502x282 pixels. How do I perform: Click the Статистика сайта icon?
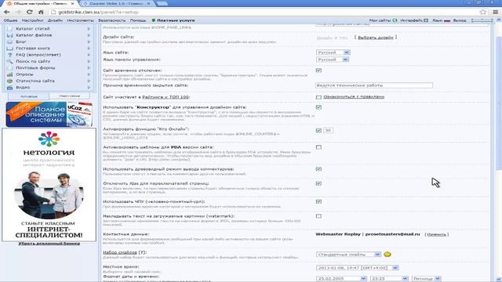[10, 81]
